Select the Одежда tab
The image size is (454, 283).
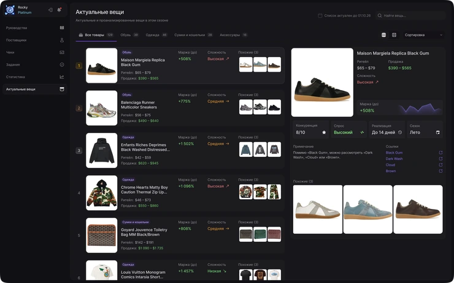(x=156, y=35)
